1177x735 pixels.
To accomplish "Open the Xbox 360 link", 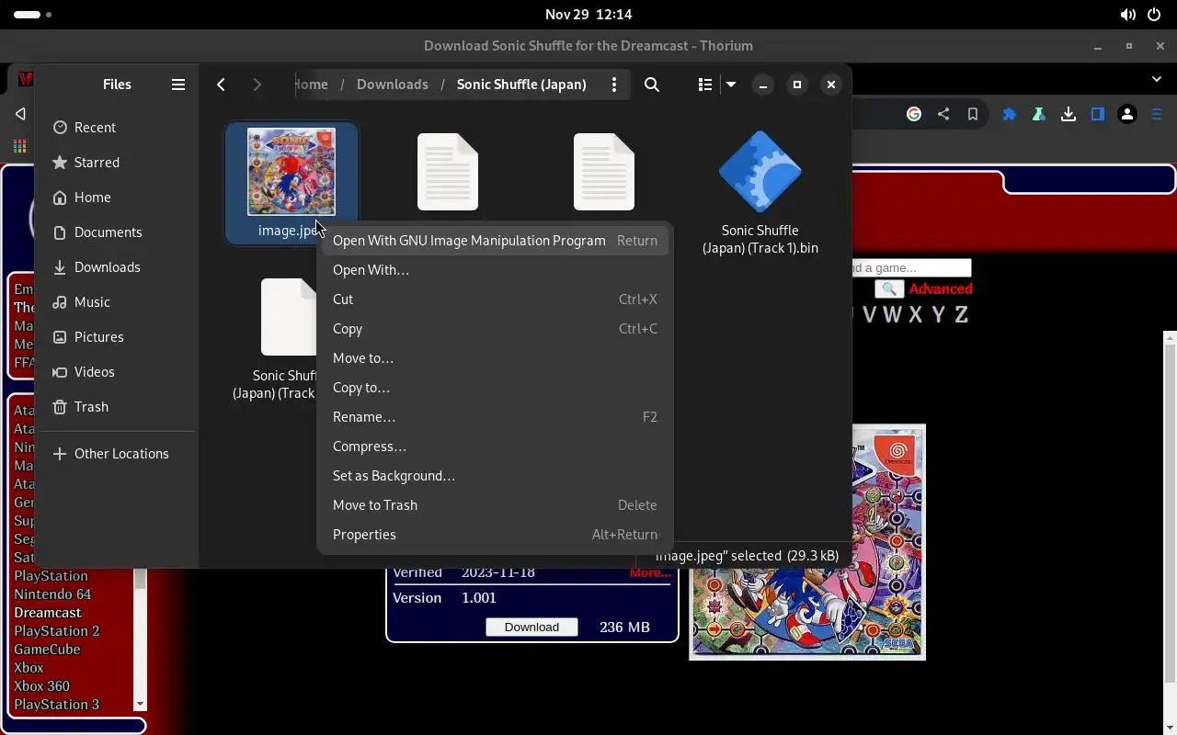I will pyautogui.click(x=41, y=686).
